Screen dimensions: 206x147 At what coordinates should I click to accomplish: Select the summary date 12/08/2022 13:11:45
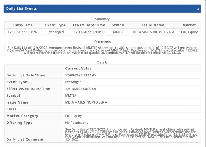[23, 32]
